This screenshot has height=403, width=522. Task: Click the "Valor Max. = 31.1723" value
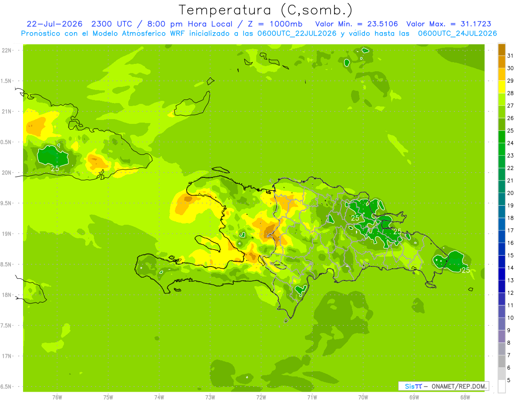[448, 24]
